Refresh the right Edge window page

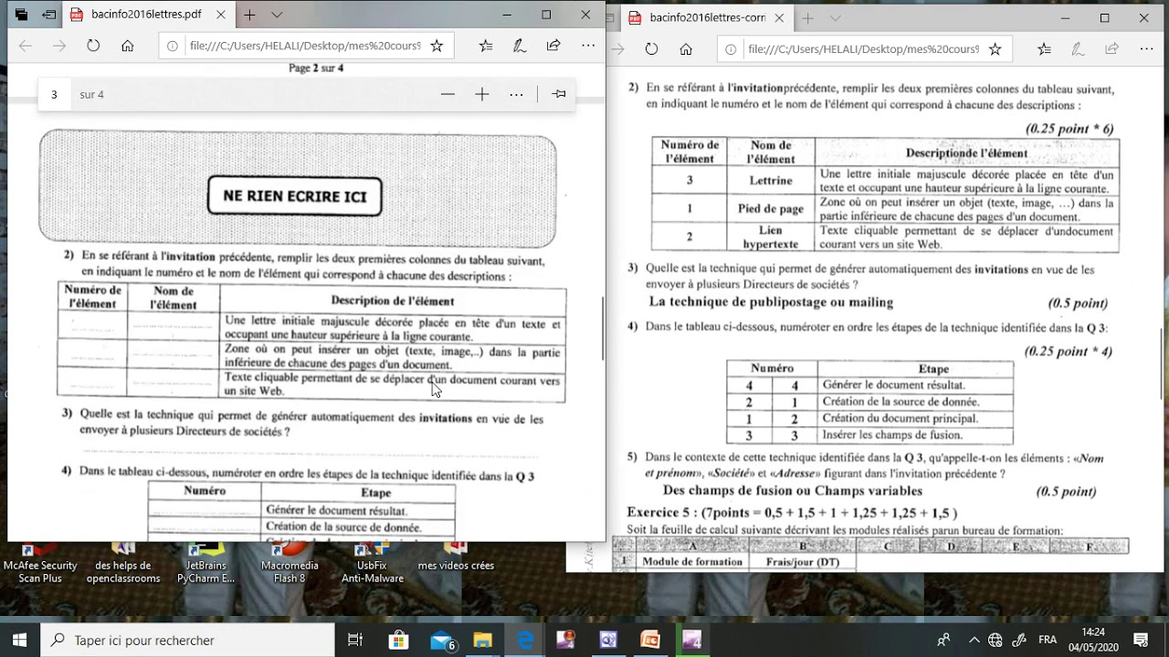pos(651,49)
